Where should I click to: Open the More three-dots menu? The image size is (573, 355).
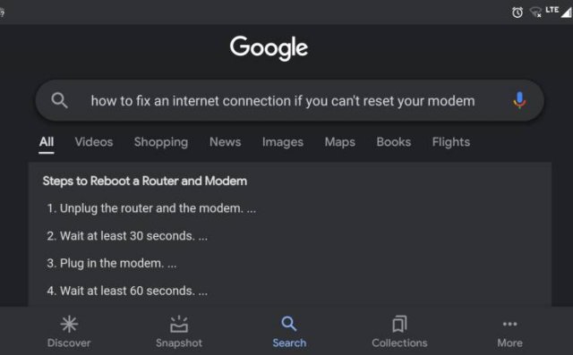[x=509, y=324]
